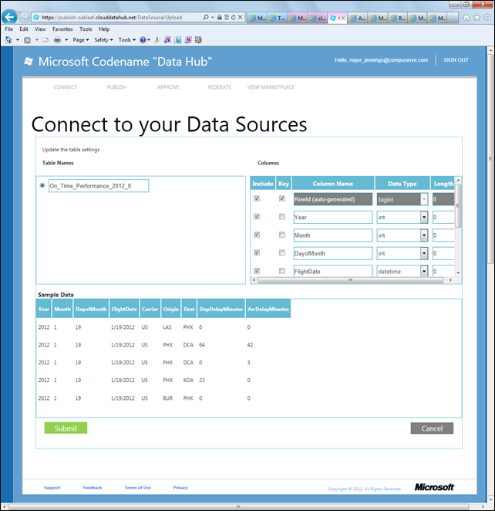
Task: Click the SIGN OUT link
Action: 456,60
